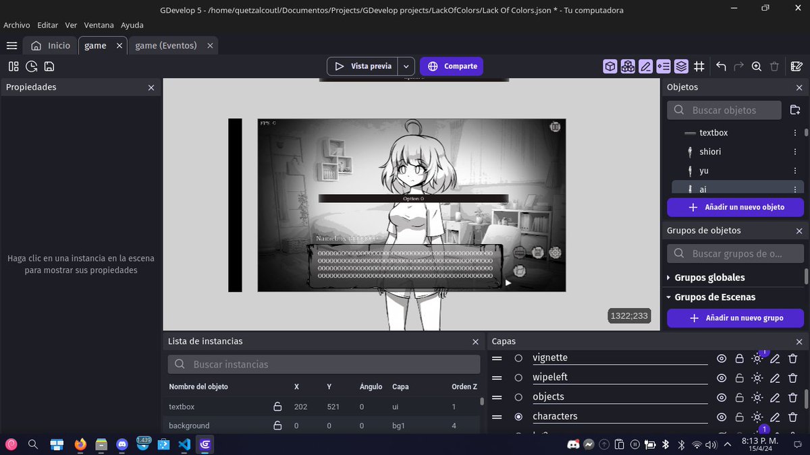Open the Ventana menu

99,25
